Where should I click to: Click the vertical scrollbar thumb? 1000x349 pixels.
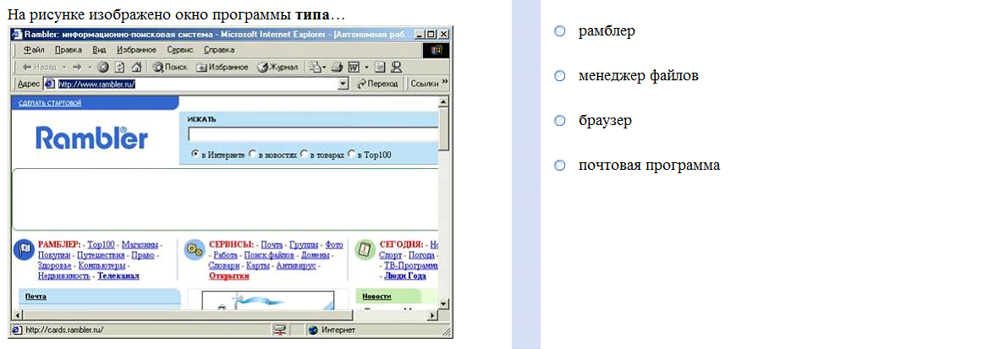(444, 129)
